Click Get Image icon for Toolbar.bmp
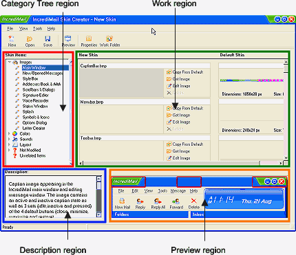The width and height of the screenshot is (296, 255). coord(169,151)
